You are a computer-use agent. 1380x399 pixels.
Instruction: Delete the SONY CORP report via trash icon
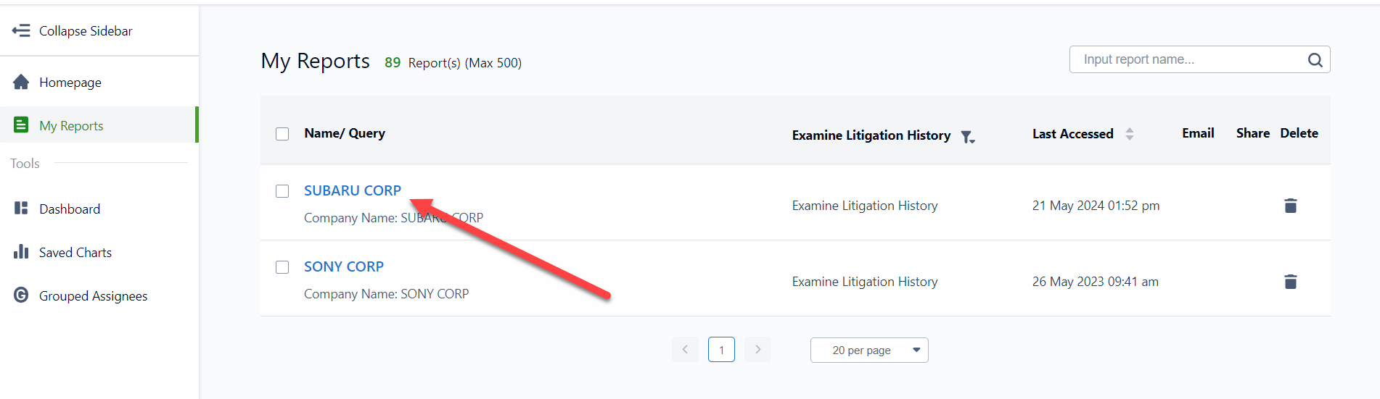point(1290,282)
